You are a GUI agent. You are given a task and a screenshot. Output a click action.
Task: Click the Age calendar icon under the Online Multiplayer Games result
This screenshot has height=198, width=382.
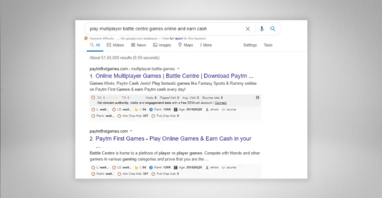(x=175, y=110)
